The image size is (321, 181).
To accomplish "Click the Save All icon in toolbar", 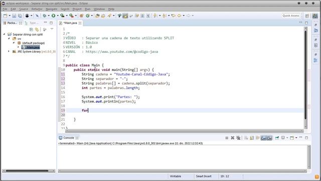I will (20, 16).
